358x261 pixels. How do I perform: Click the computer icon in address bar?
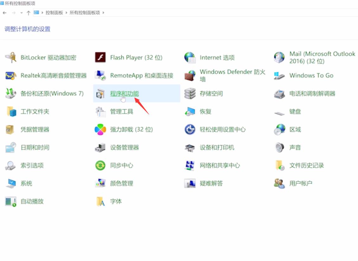click(36, 13)
